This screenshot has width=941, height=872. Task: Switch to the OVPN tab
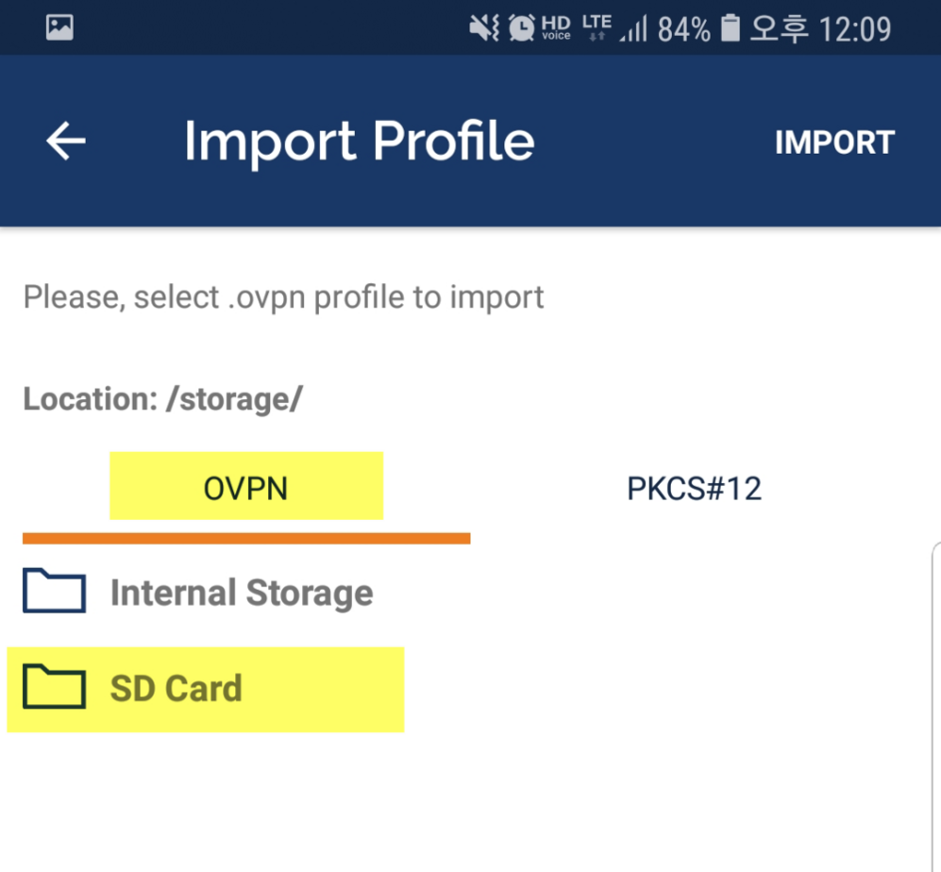[245, 488]
